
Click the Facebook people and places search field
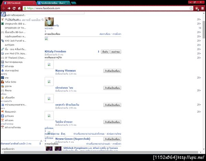pos(24,20)
